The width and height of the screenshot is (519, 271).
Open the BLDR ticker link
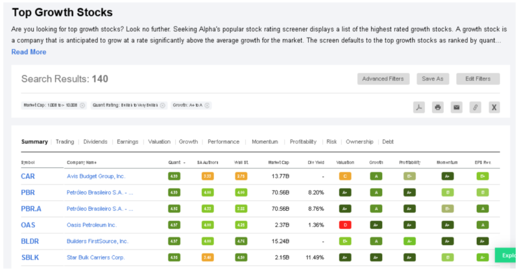pyautogui.click(x=30, y=241)
